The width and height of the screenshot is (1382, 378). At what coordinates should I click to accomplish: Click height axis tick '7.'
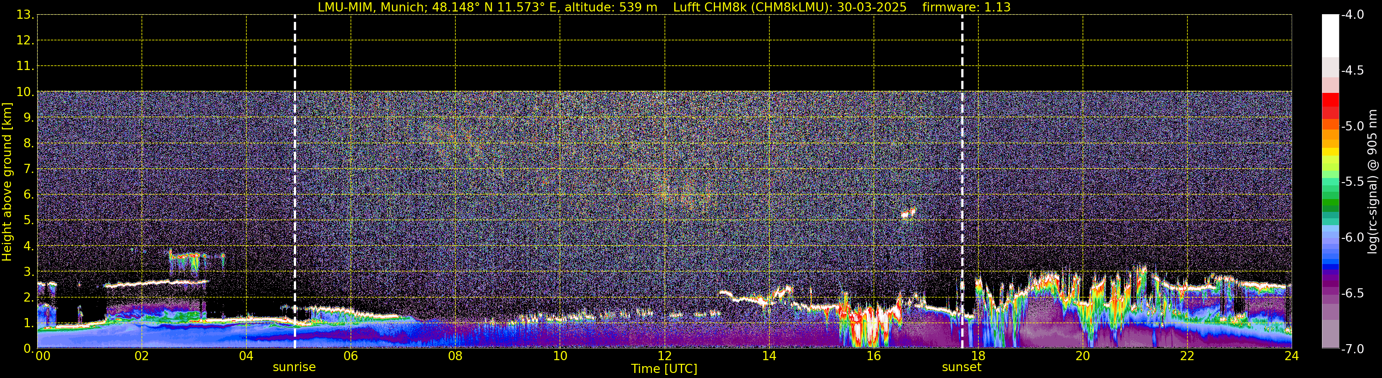click(28, 169)
